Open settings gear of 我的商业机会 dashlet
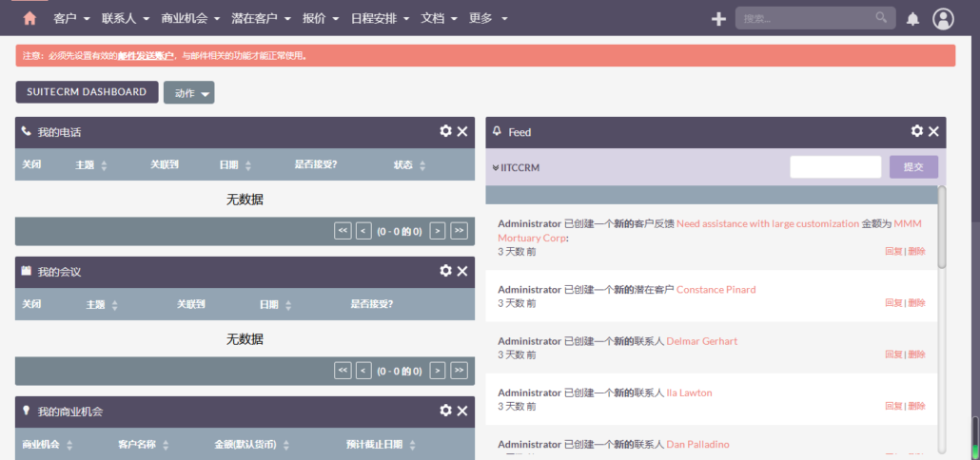 445,411
